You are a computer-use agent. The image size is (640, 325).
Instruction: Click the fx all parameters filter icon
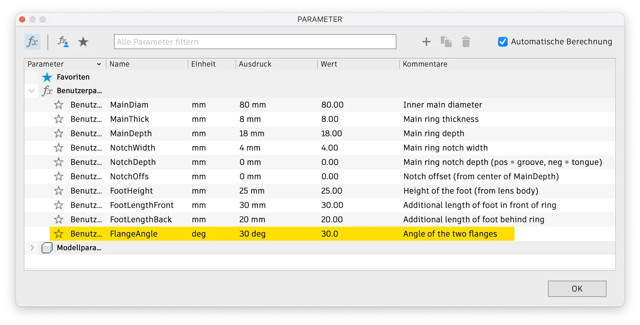tap(32, 42)
